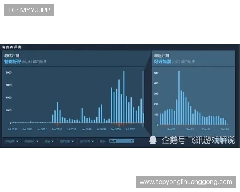
Task: Expand the 语言 language filter dropdown
Action: (x=49, y=141)
